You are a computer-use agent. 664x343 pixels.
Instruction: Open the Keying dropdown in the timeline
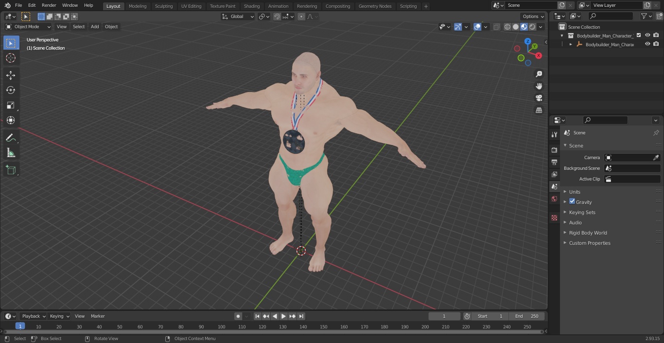[59, 316]
